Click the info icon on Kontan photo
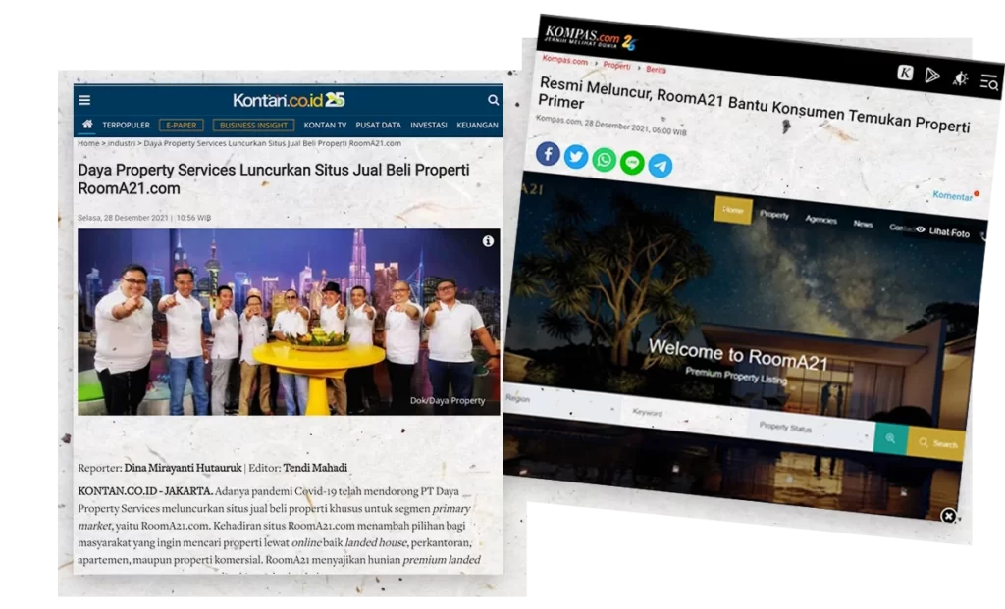The width and height of the screenshot is (1005, 609). click(x=488, y=241)
